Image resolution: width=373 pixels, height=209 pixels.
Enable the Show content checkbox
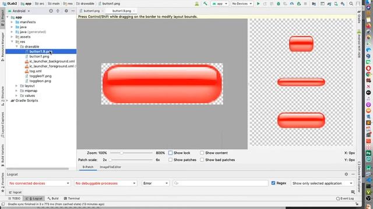[x=202, y=153]
